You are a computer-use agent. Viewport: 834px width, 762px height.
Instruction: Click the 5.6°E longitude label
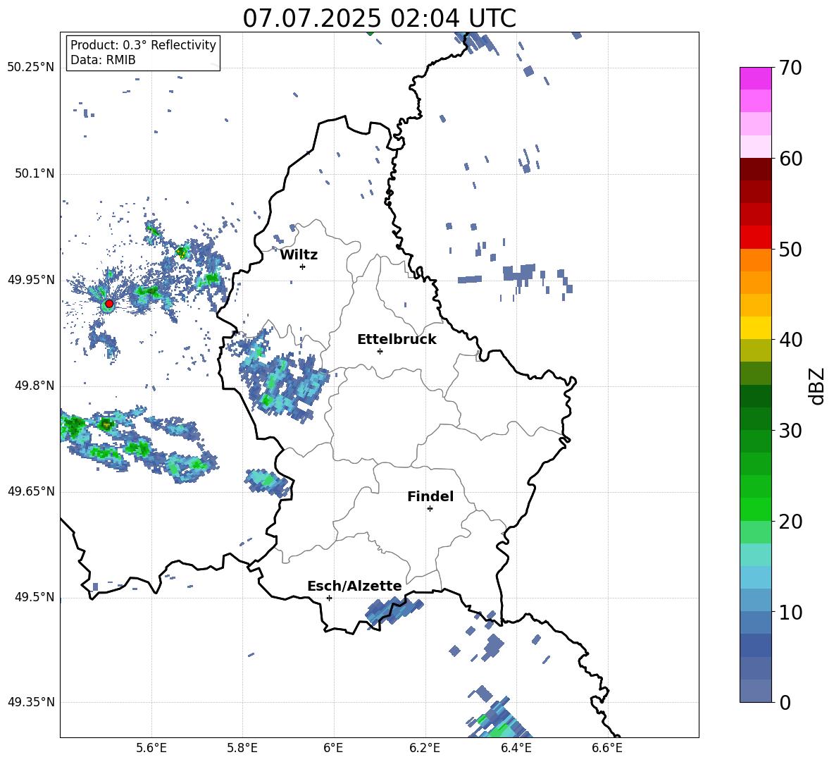coord(151,748)
